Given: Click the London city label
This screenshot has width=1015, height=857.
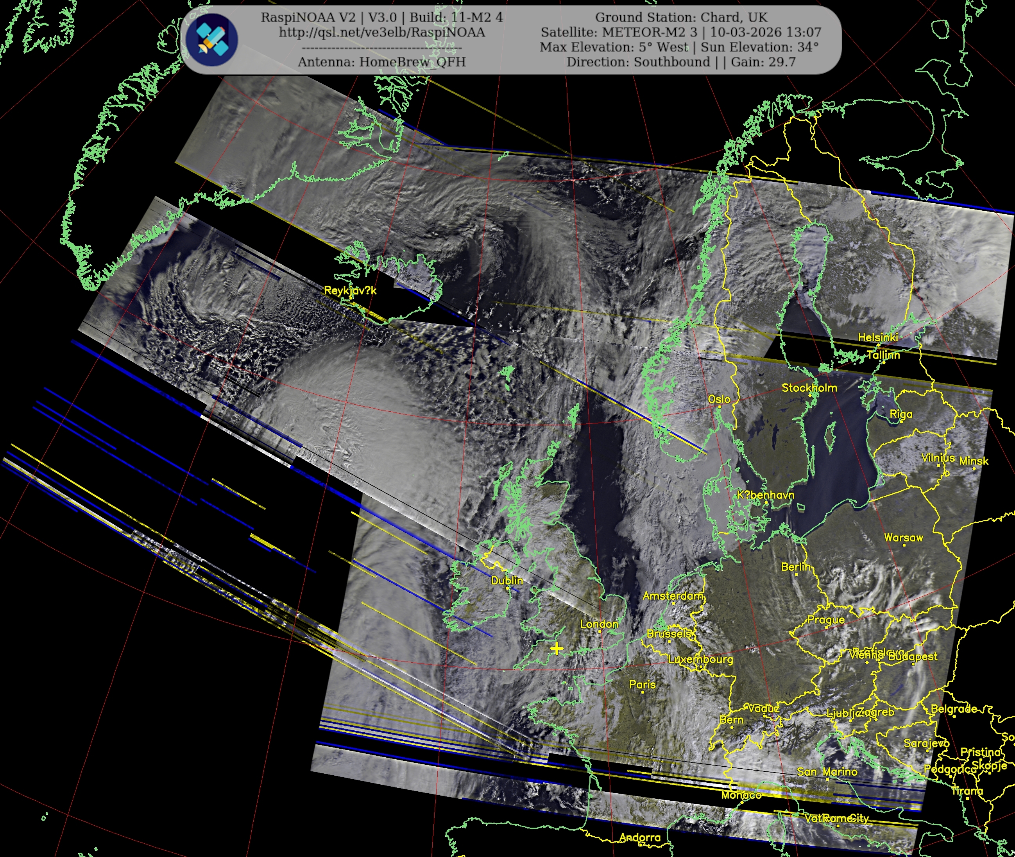Looking at the screenshot, I should [x=599, y=624].
